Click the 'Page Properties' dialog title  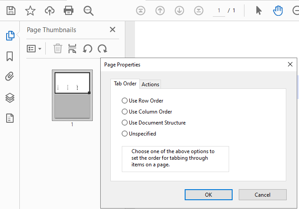pyautogui.click(x=122, y=65)
